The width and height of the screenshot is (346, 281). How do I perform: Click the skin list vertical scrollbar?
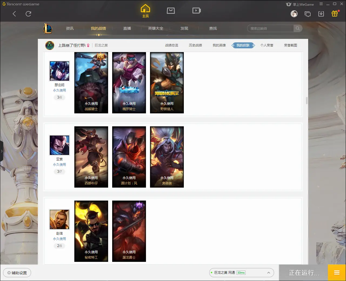coord(307,101)
